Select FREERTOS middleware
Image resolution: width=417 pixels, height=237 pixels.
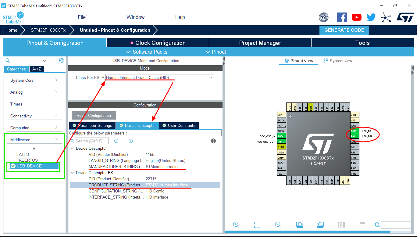[x=27, y=160]
